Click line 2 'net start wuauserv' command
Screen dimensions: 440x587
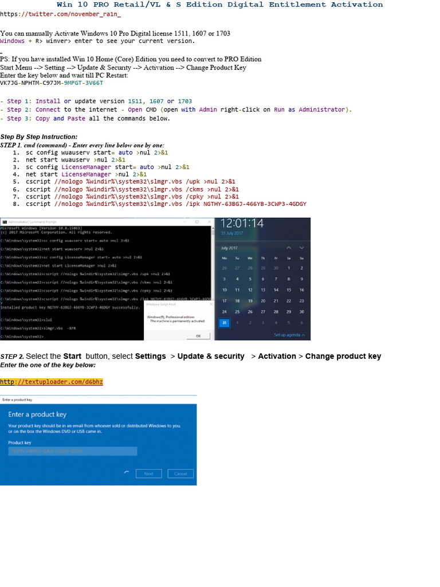76,160
